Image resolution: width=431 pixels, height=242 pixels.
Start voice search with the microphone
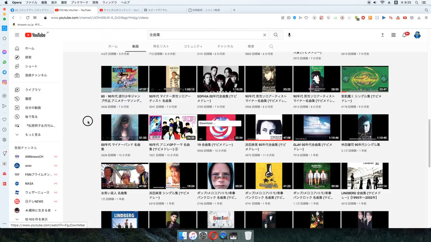pyautogui.click(x=289, y=35)
